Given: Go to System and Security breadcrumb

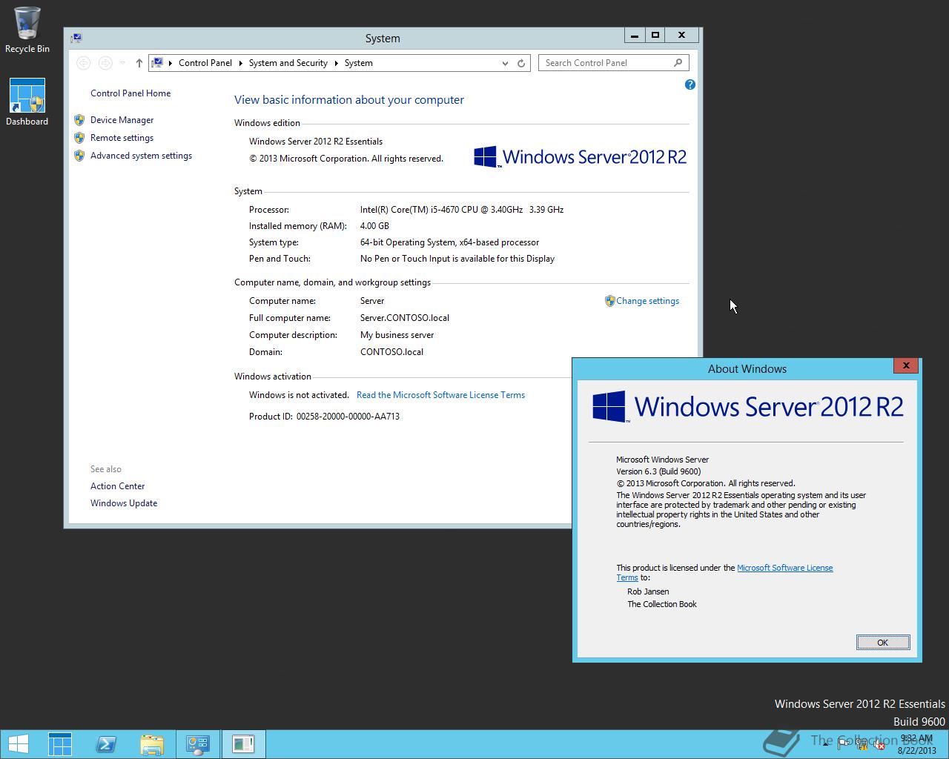Looking at the screenshot, I should click(x=288, y=63).
